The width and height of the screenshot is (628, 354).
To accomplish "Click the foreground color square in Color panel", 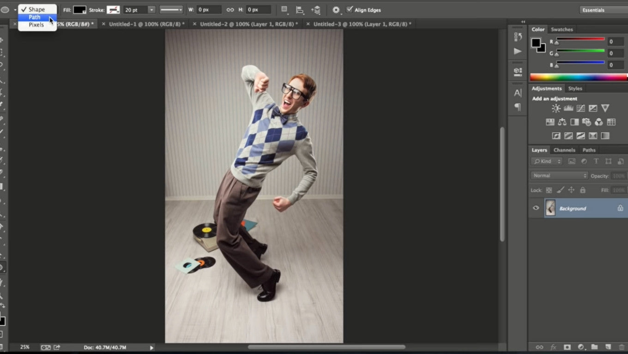I will 536,43.
